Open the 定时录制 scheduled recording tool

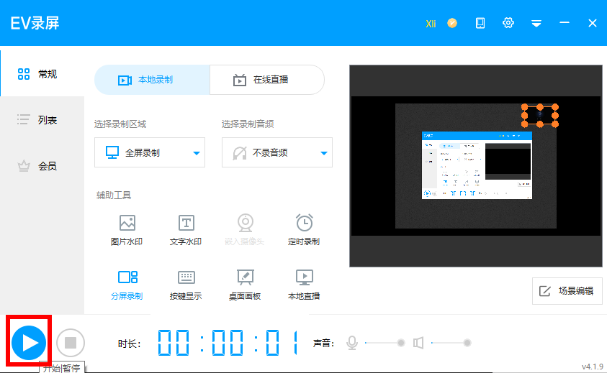click(304, 231)
